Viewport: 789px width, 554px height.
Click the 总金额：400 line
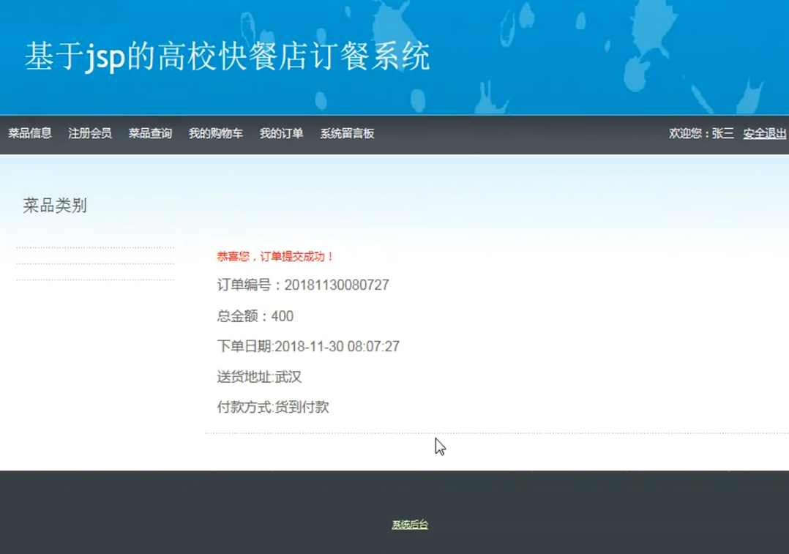pyautogui.click(x=255, y=316)
